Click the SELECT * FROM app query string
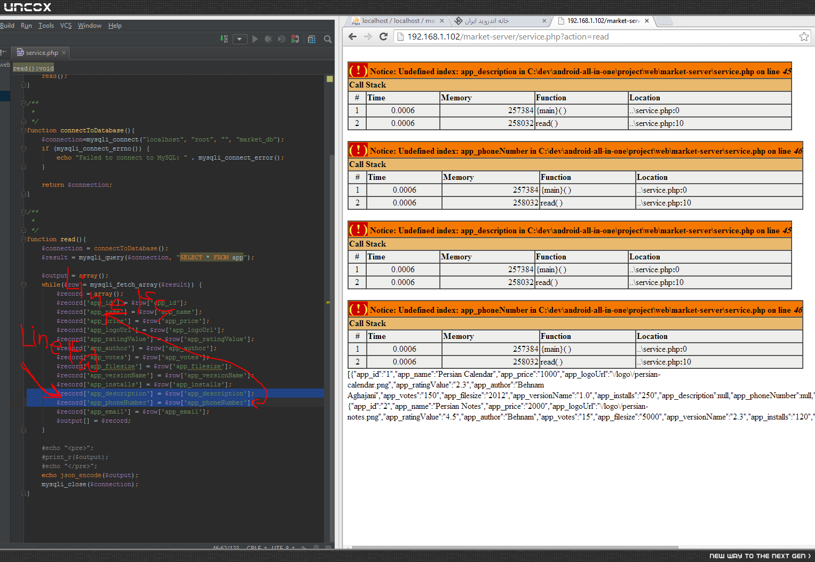This screenshot has height=562, width=815. (211, 257)
